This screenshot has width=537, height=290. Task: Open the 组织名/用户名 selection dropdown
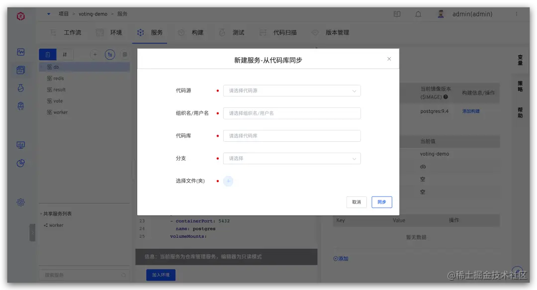click(x=292, y=113)
